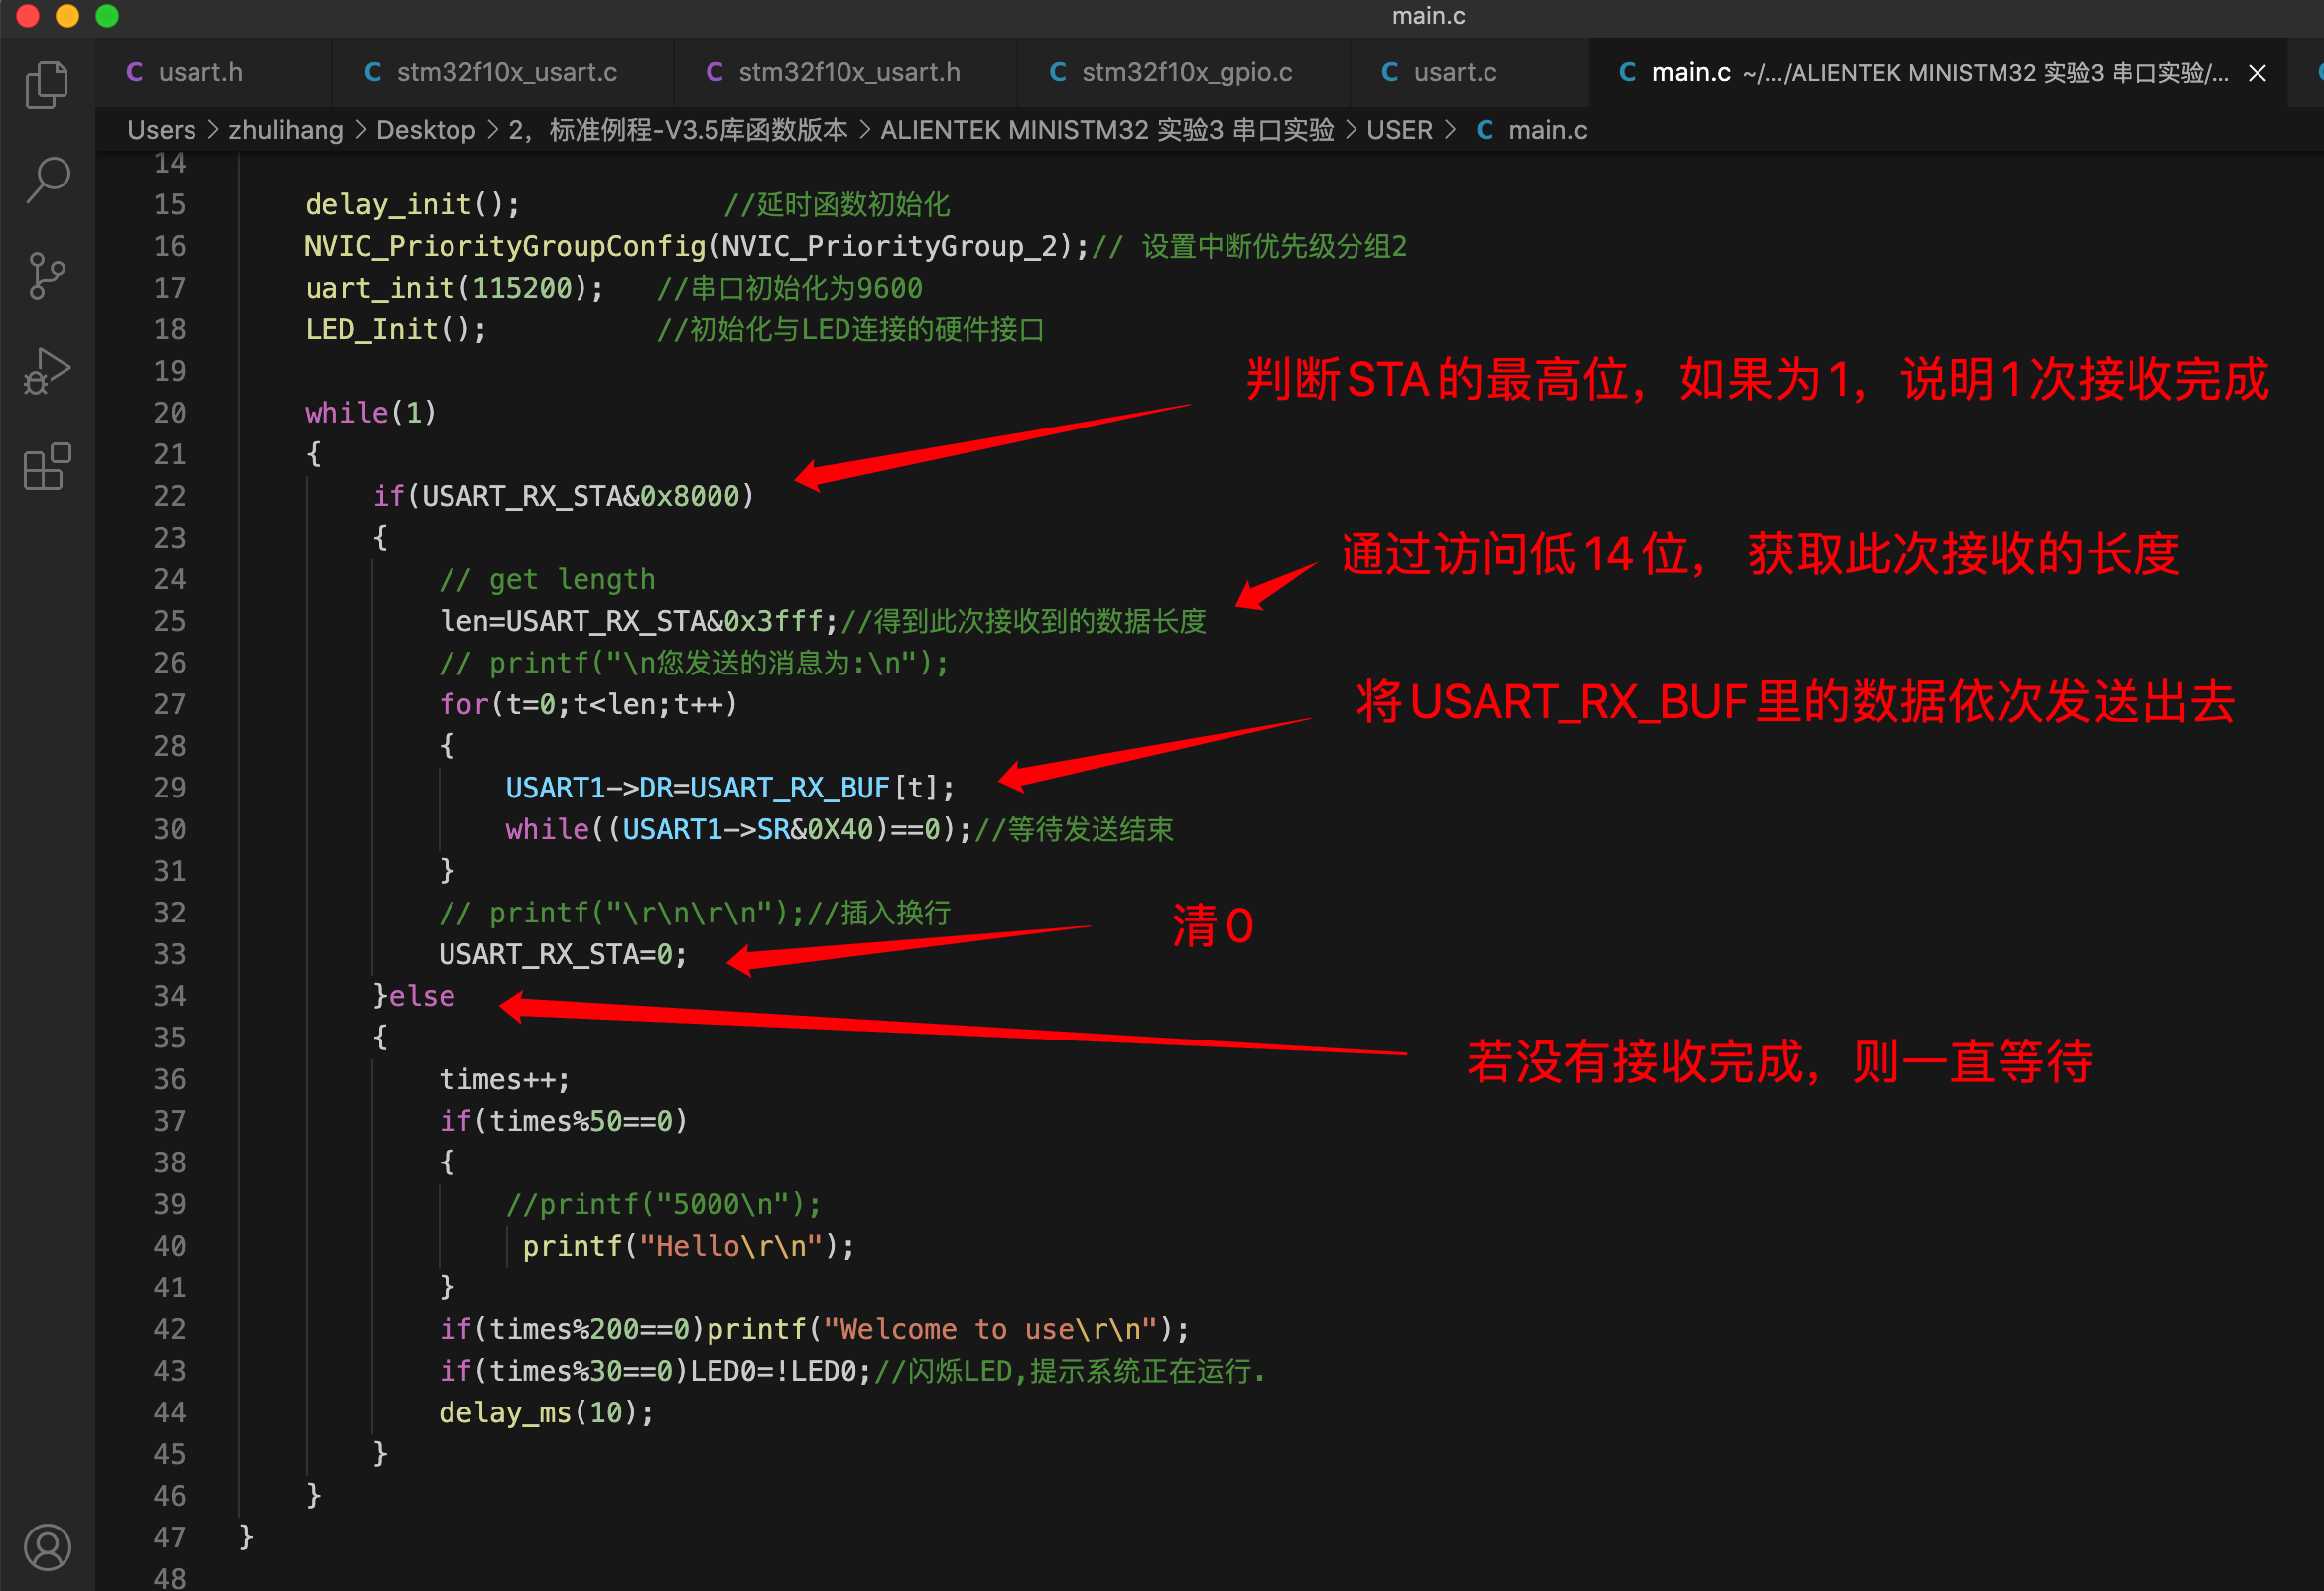This screenshot has height=1591, width=2324.
Task: Open the Search sidebar icon
Action: pyautogui.click(x=47, y=179)
